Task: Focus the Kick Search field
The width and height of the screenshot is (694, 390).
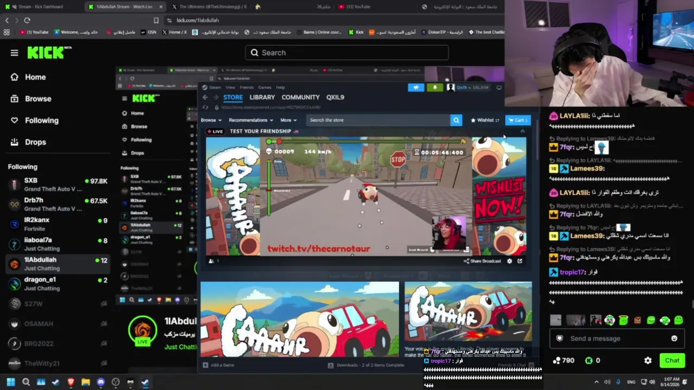Action: tap(346, 53)
